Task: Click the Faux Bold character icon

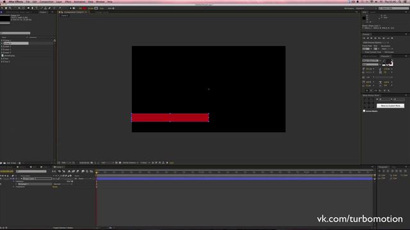Action: 367,91
